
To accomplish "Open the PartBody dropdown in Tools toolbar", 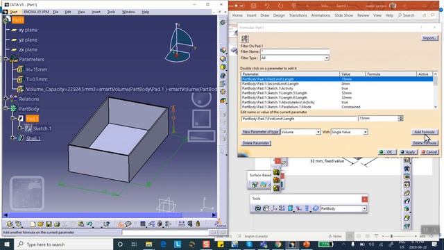I will click(364, 208).
